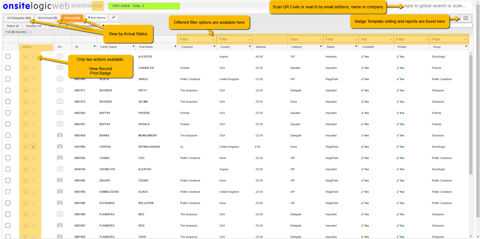Print CHANDLER's badge using the printer icon
This screenshot has width=480, height=239.
pos(33,68)
